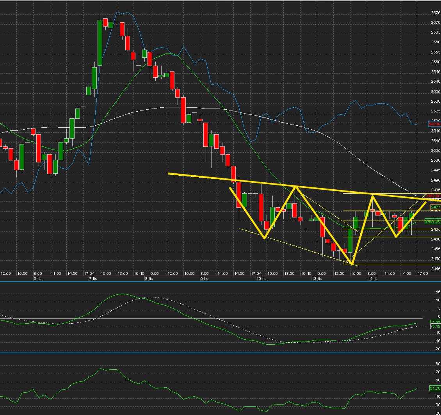This screenshot has height=415, width=441.
Task: Click the '14 lis' date label
Action: [x=372, y=278]
